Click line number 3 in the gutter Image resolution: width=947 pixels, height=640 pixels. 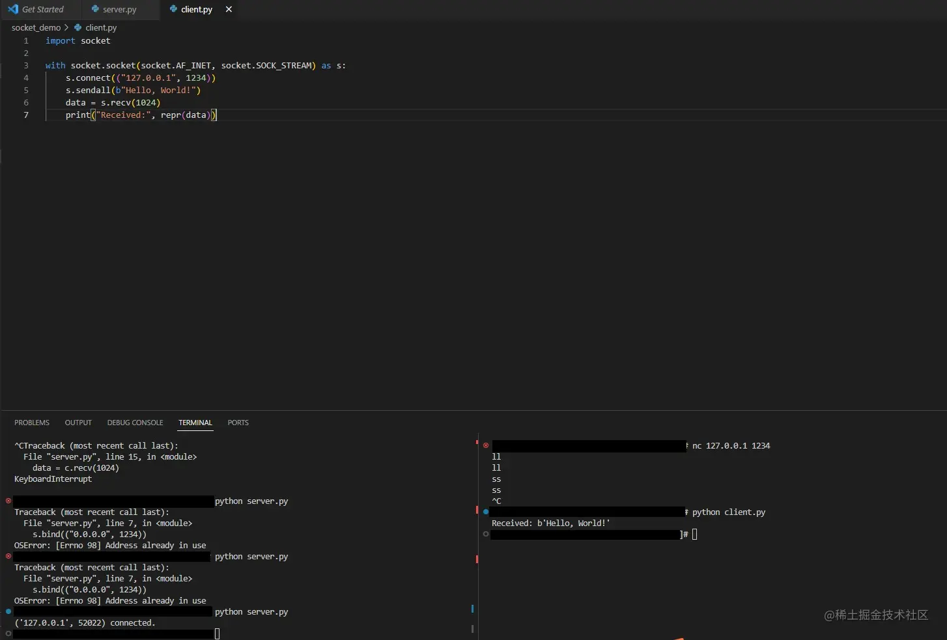tap(26, 65)
